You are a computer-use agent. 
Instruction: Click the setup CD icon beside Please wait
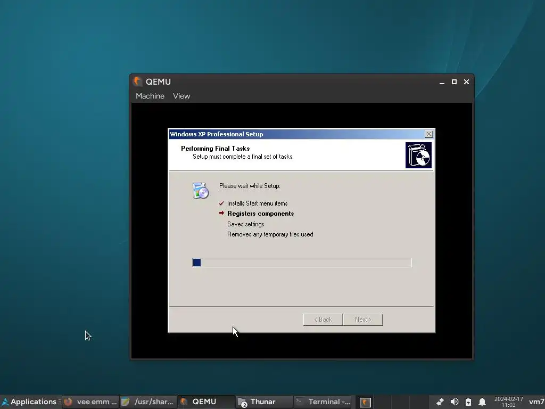tap(200, 190)
